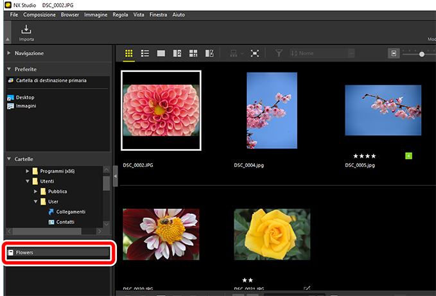Image resolution: width=436 pixels, height=296 pixels.
Task: Open the 2-image comparison view
Action: pyautogui.click(x=177, y=53)
